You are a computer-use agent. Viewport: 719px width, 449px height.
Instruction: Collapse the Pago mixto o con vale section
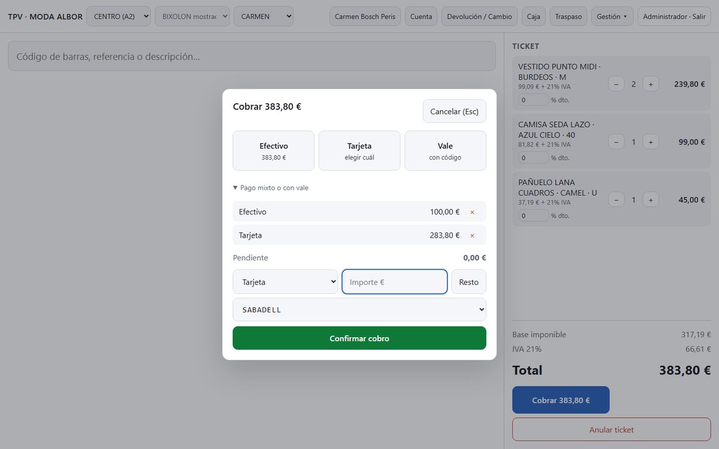pos(271,187)
